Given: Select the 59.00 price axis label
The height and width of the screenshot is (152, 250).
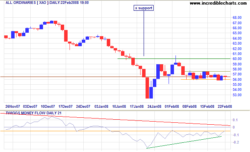Looking at the screenshot, I should [237, 64].
